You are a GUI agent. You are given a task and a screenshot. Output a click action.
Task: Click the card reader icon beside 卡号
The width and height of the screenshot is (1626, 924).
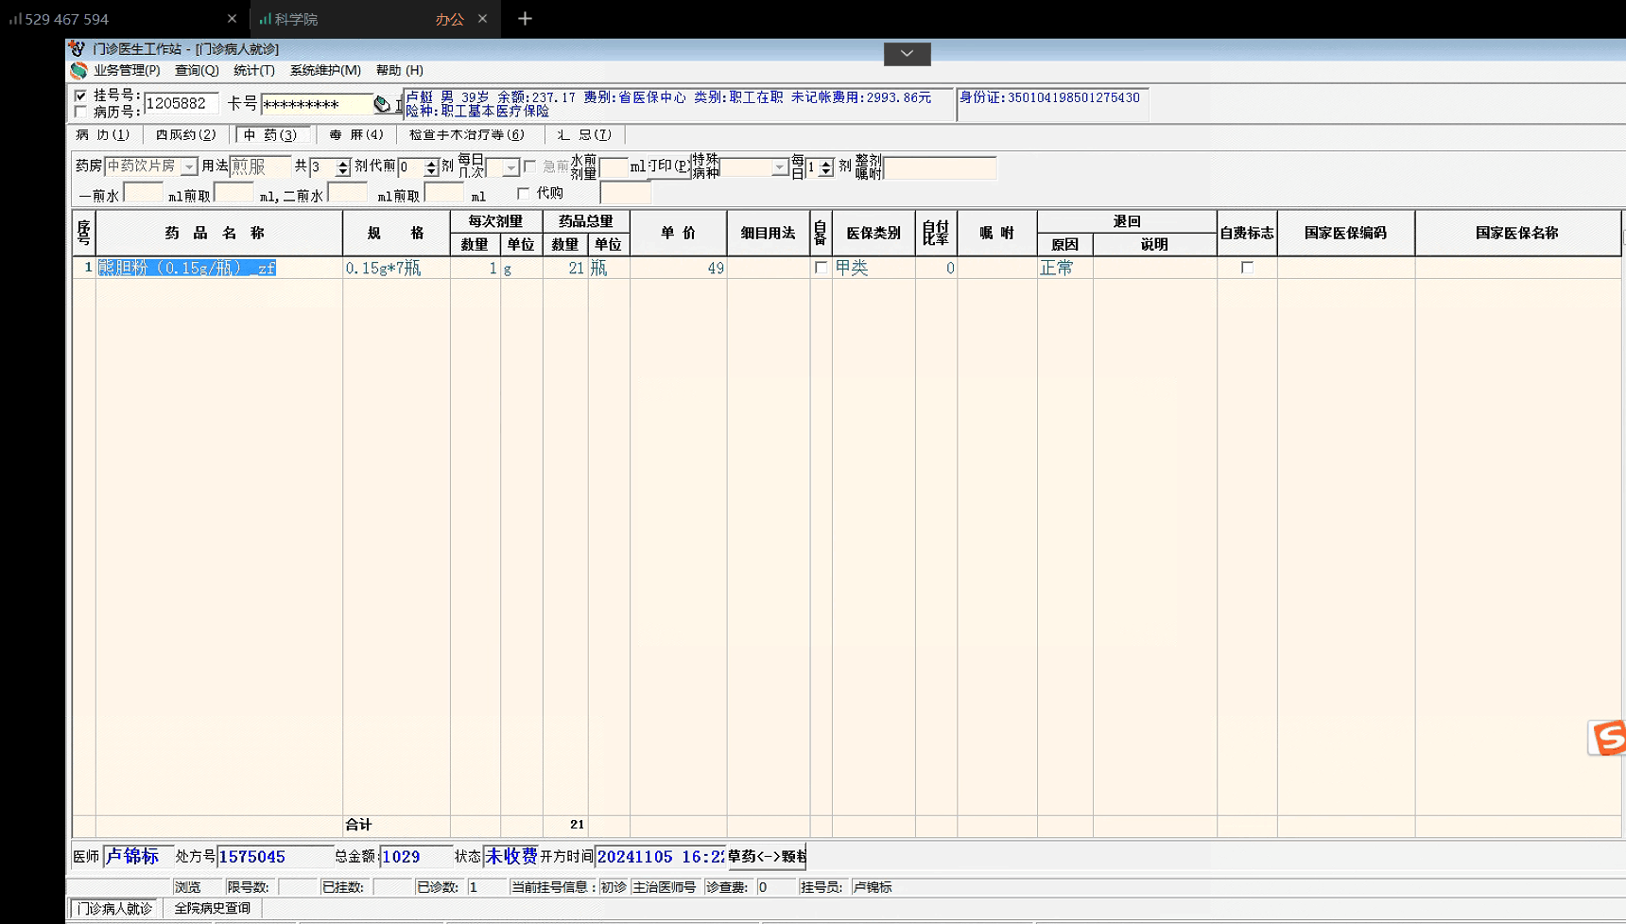[x=382, y=103]
